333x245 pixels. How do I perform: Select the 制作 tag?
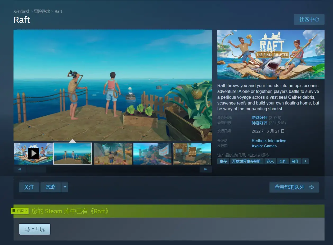point(295,161)
